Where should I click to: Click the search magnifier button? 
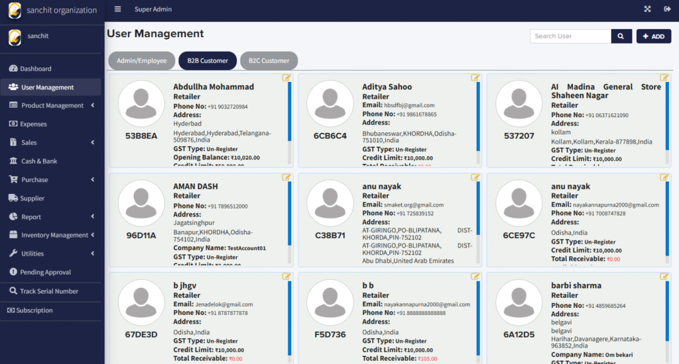click(x=621, y=36)
